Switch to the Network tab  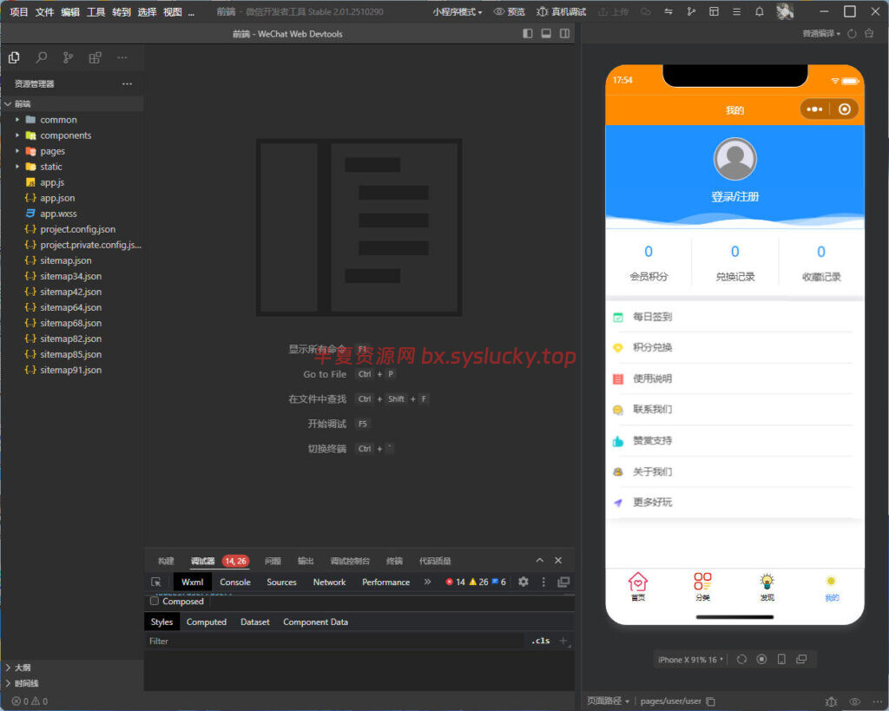(x=329, y=582)
